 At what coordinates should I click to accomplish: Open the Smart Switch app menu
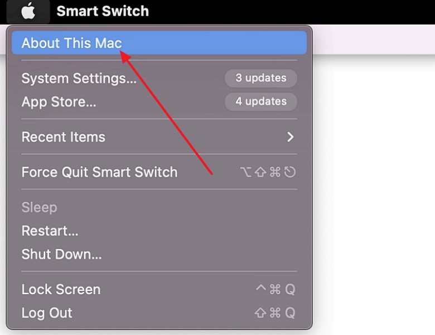pyautogui.click(x=103, y=11)
